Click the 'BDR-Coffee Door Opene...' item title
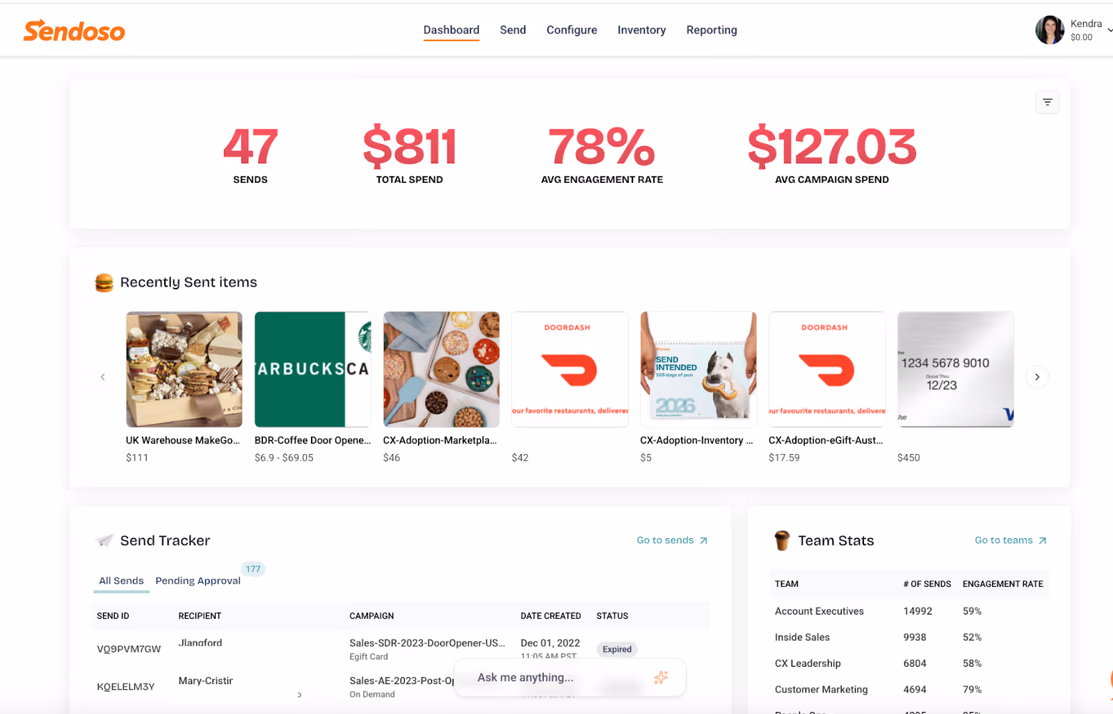This screenshot has width=1113, height=714. pyautogui.click(x=312, y=440)
